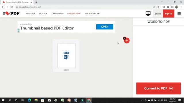Viewport: 184px width, 103px height.
Task: Click the desktop app download icon
Action: 148,13
